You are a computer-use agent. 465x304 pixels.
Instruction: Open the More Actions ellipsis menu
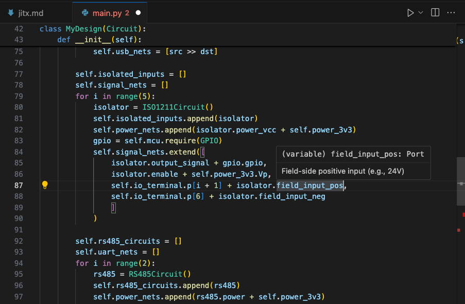tap(451, 12)
